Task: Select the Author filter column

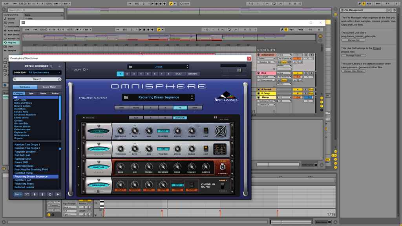Action: point(55,93)
